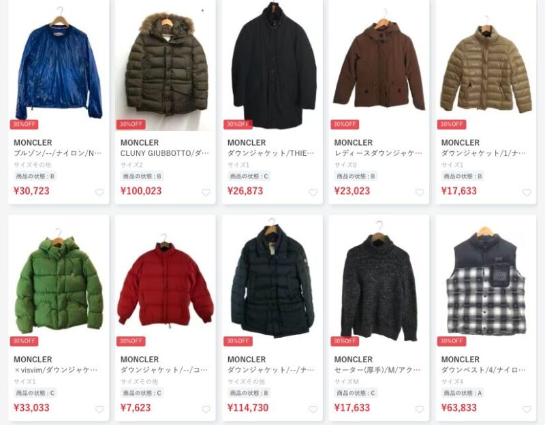Tap heart icon on ¥100,023 CLUNY jacket
Image resolution: width=545 pixels, height=425 pixels.
point(206,192)
